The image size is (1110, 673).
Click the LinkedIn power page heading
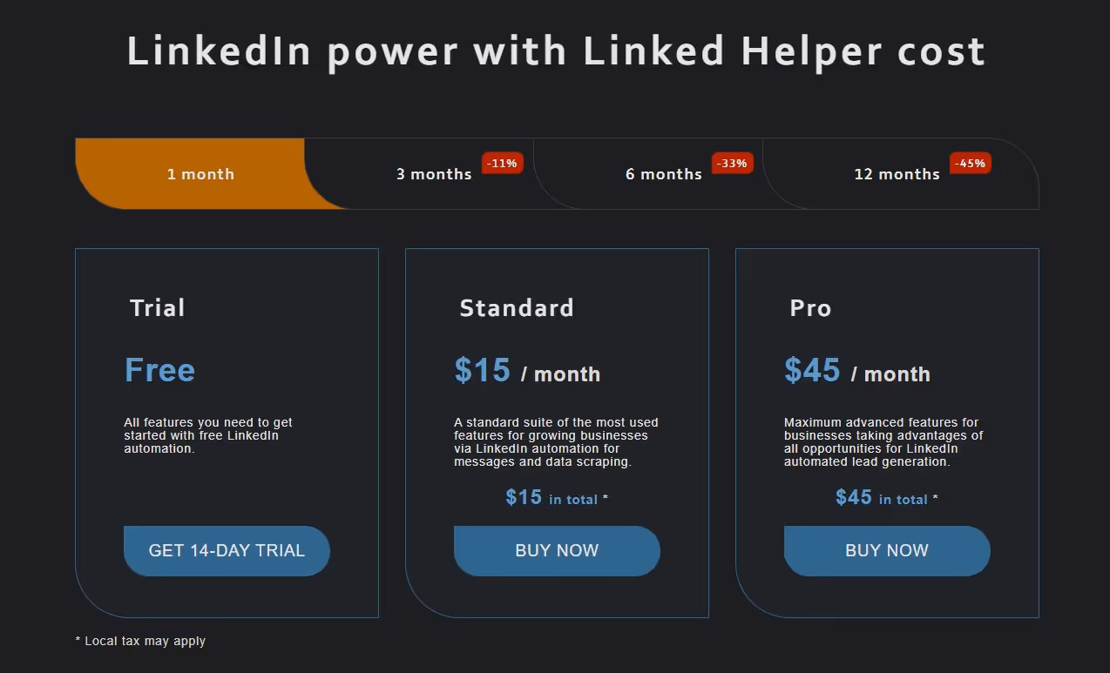(555, 50)
